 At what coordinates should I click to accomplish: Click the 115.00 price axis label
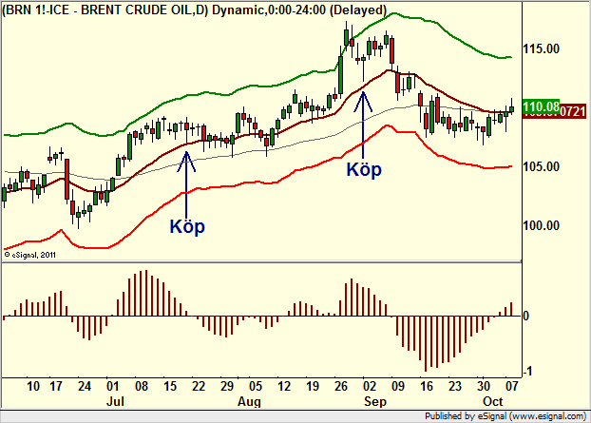click(x=541, y=48)
